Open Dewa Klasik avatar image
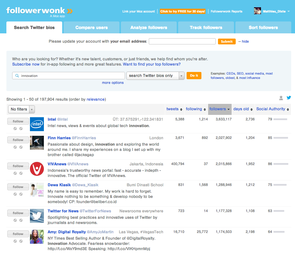 point(37,190)
